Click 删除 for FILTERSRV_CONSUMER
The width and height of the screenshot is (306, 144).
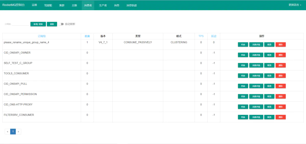[x=280, y=117]
